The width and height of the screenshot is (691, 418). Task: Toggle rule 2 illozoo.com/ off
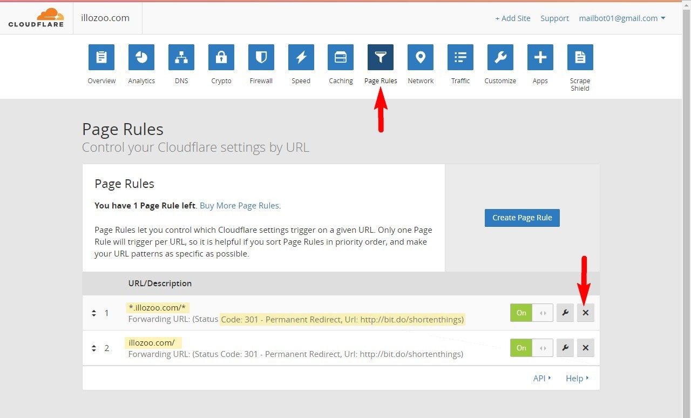(532, 348)
